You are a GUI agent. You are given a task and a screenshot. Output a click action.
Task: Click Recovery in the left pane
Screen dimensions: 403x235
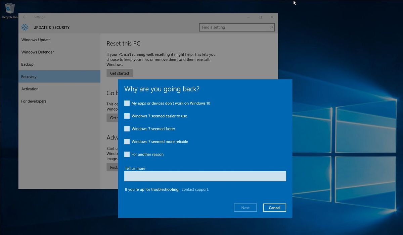tap(29, 76)
